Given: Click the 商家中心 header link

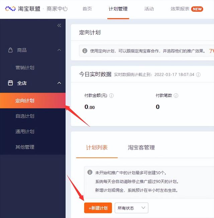Looking at the screenshot, I should 57,9.
